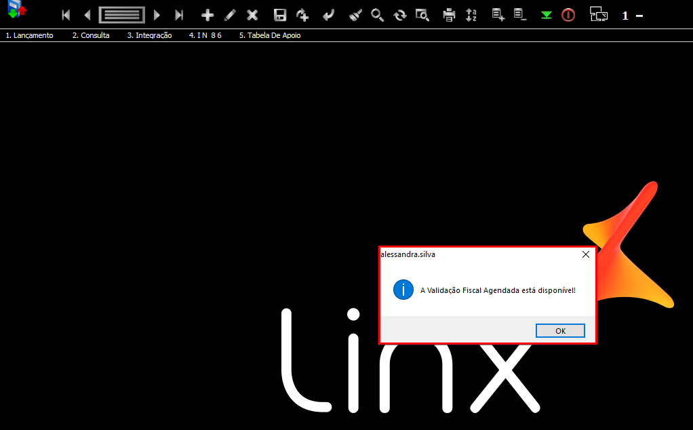Save using the floppy disk icon
Image resolution: width=693 pixels, height=430 pixels.
coord(280,15)
